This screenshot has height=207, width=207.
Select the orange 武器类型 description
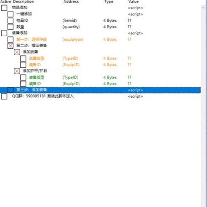pyautogui.click(x=37, y=58)
